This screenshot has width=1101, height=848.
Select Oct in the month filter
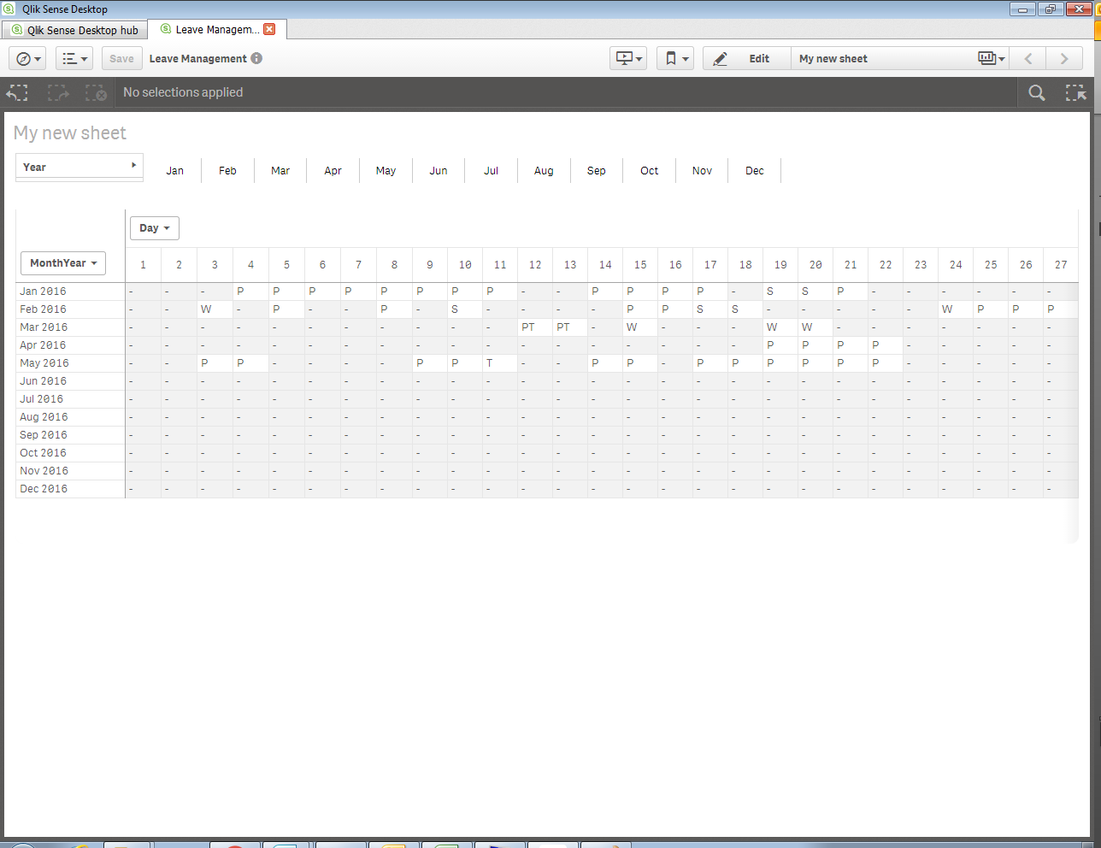[650, 170]
